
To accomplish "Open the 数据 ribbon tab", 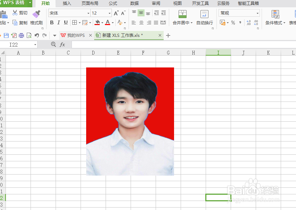I will pyautogui.click(x=134, y=3).
